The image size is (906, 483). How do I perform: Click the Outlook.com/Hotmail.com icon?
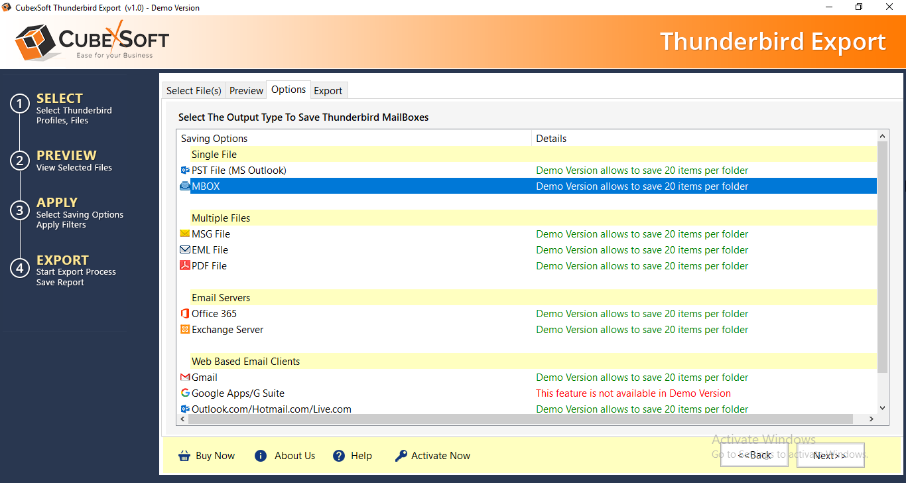185,409
